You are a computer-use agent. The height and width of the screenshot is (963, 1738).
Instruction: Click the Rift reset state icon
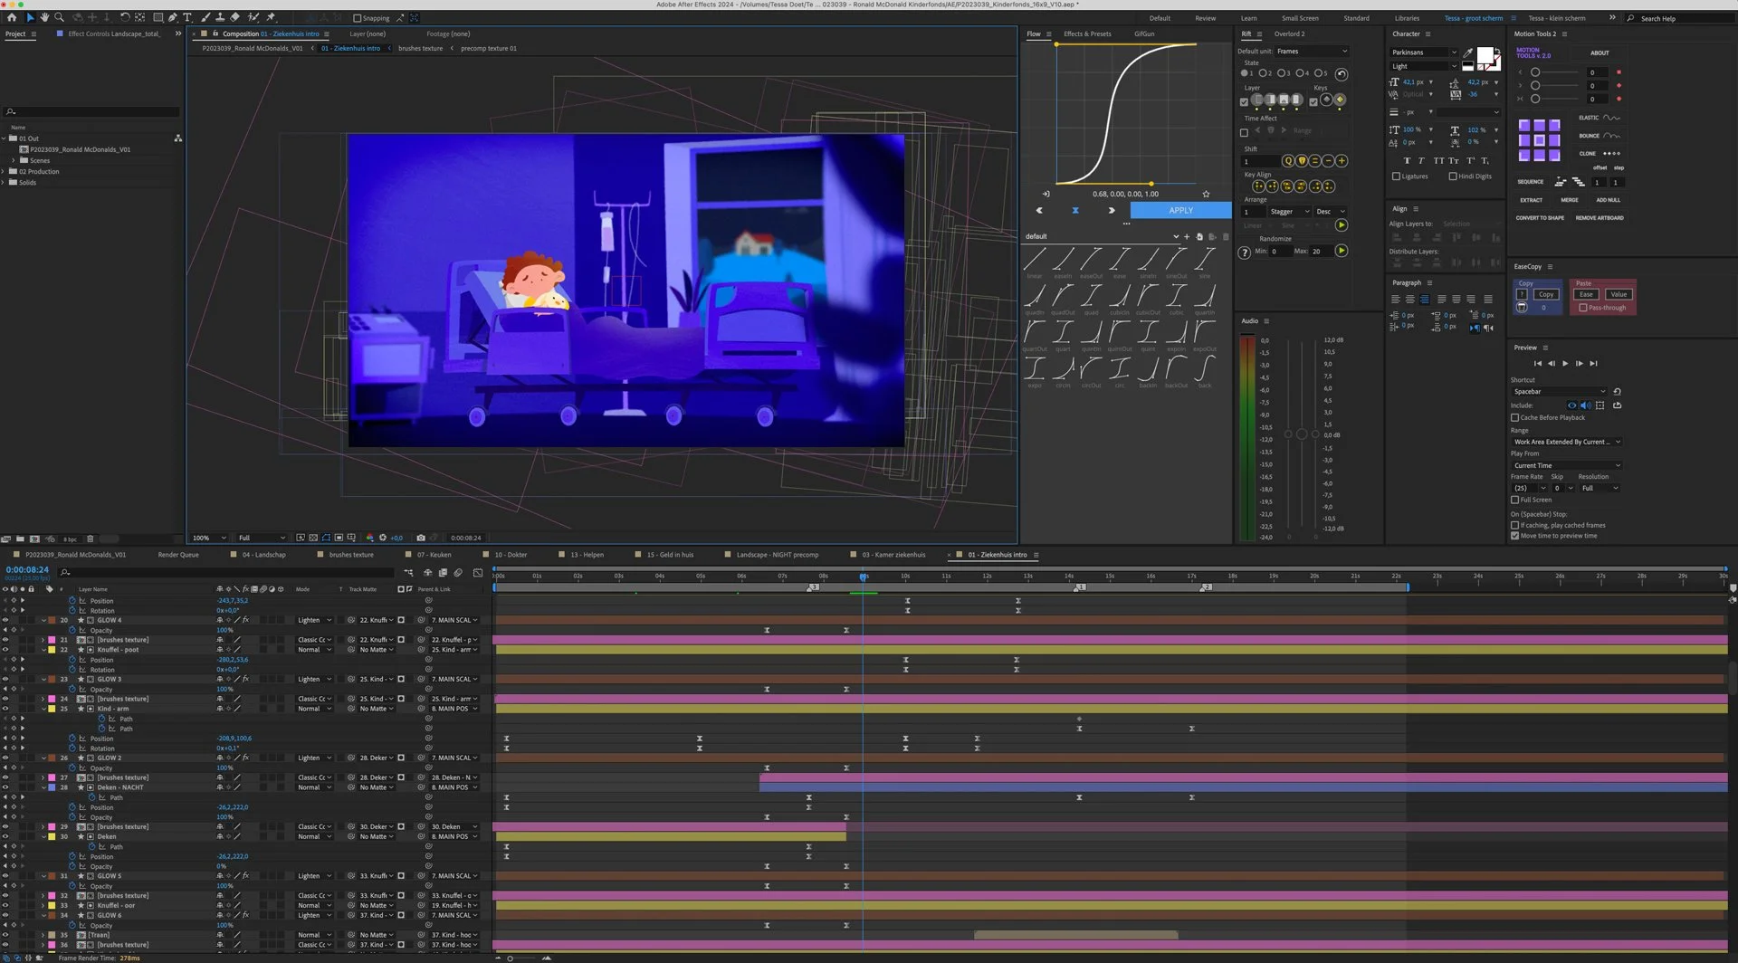(1342, 73)
